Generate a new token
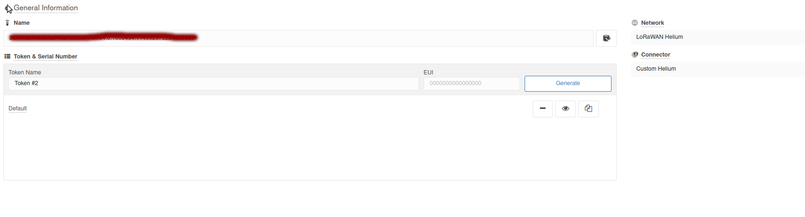This screenshot has width=805, height=217. click(x=568, y=83)
